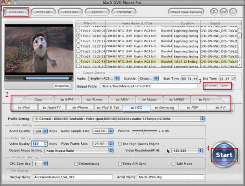Viewport: 245px width, 186px height.
Task: Click the Rename button
Action: [x=124, y=12]
